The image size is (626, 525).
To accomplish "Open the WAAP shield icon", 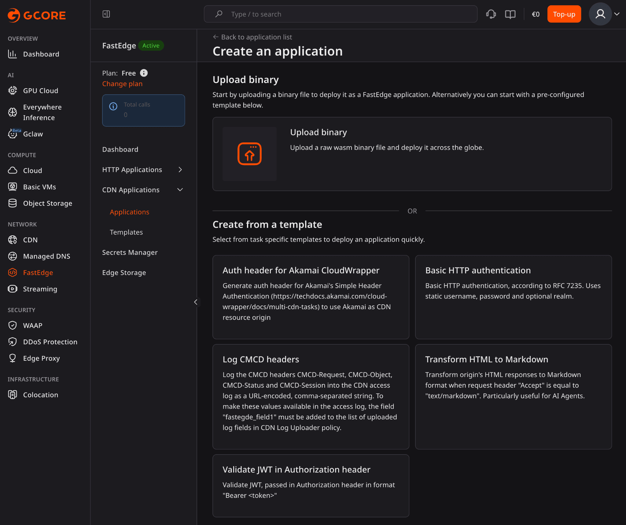I will pos(12,325).
